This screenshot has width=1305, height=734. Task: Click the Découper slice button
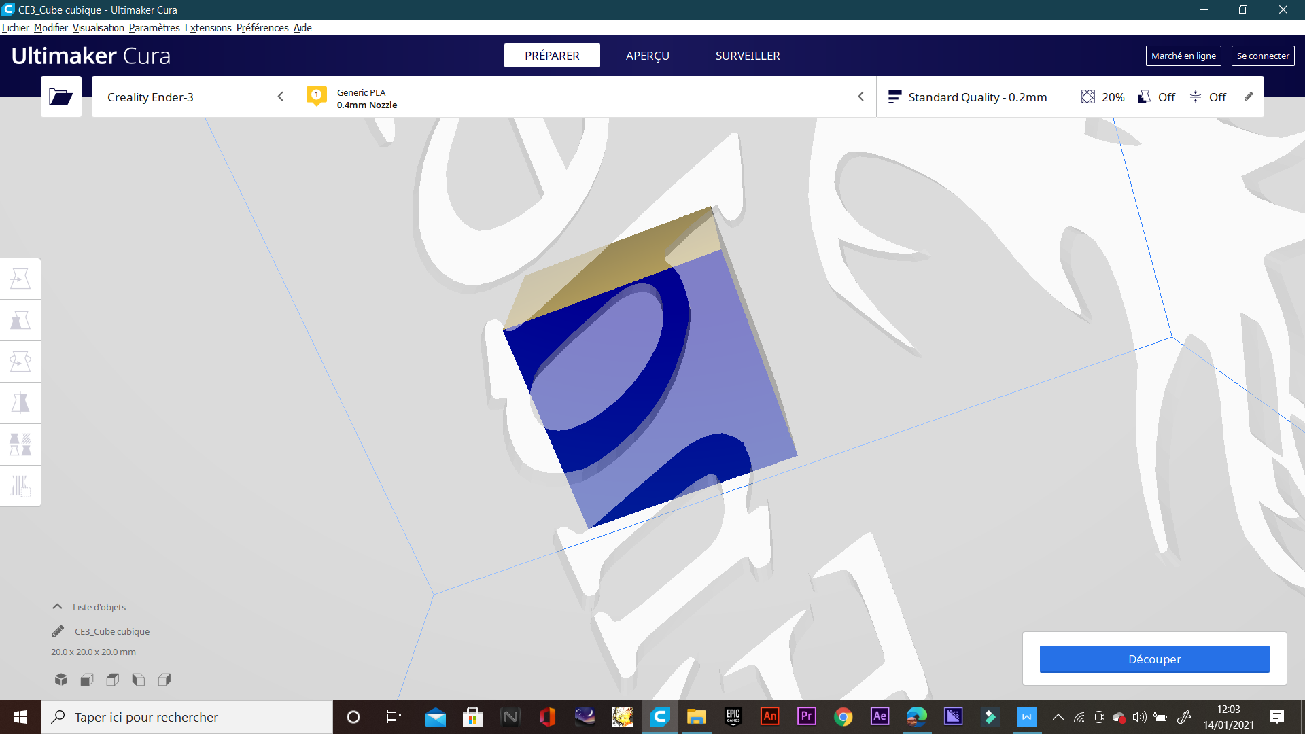click(x=1154, y=659)
